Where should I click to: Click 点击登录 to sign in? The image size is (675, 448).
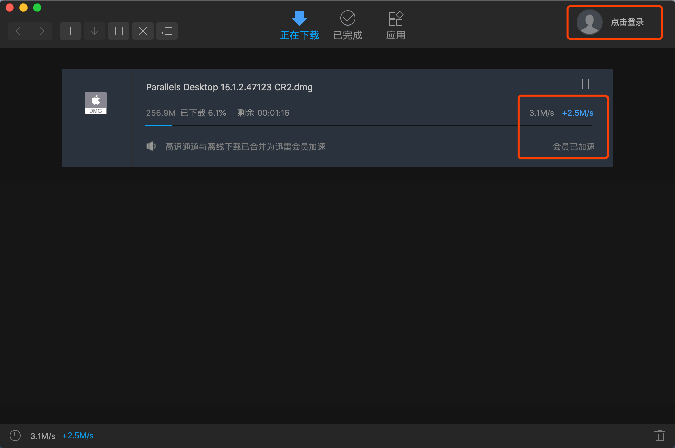627,22
